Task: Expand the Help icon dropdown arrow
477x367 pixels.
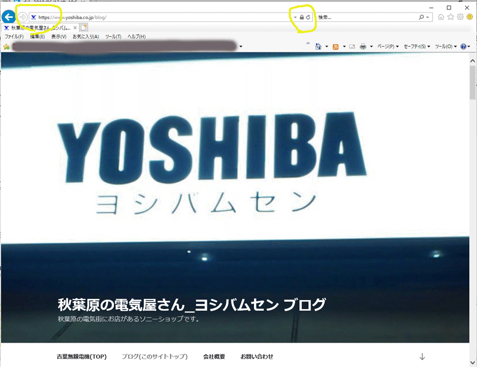Action: 469,47
